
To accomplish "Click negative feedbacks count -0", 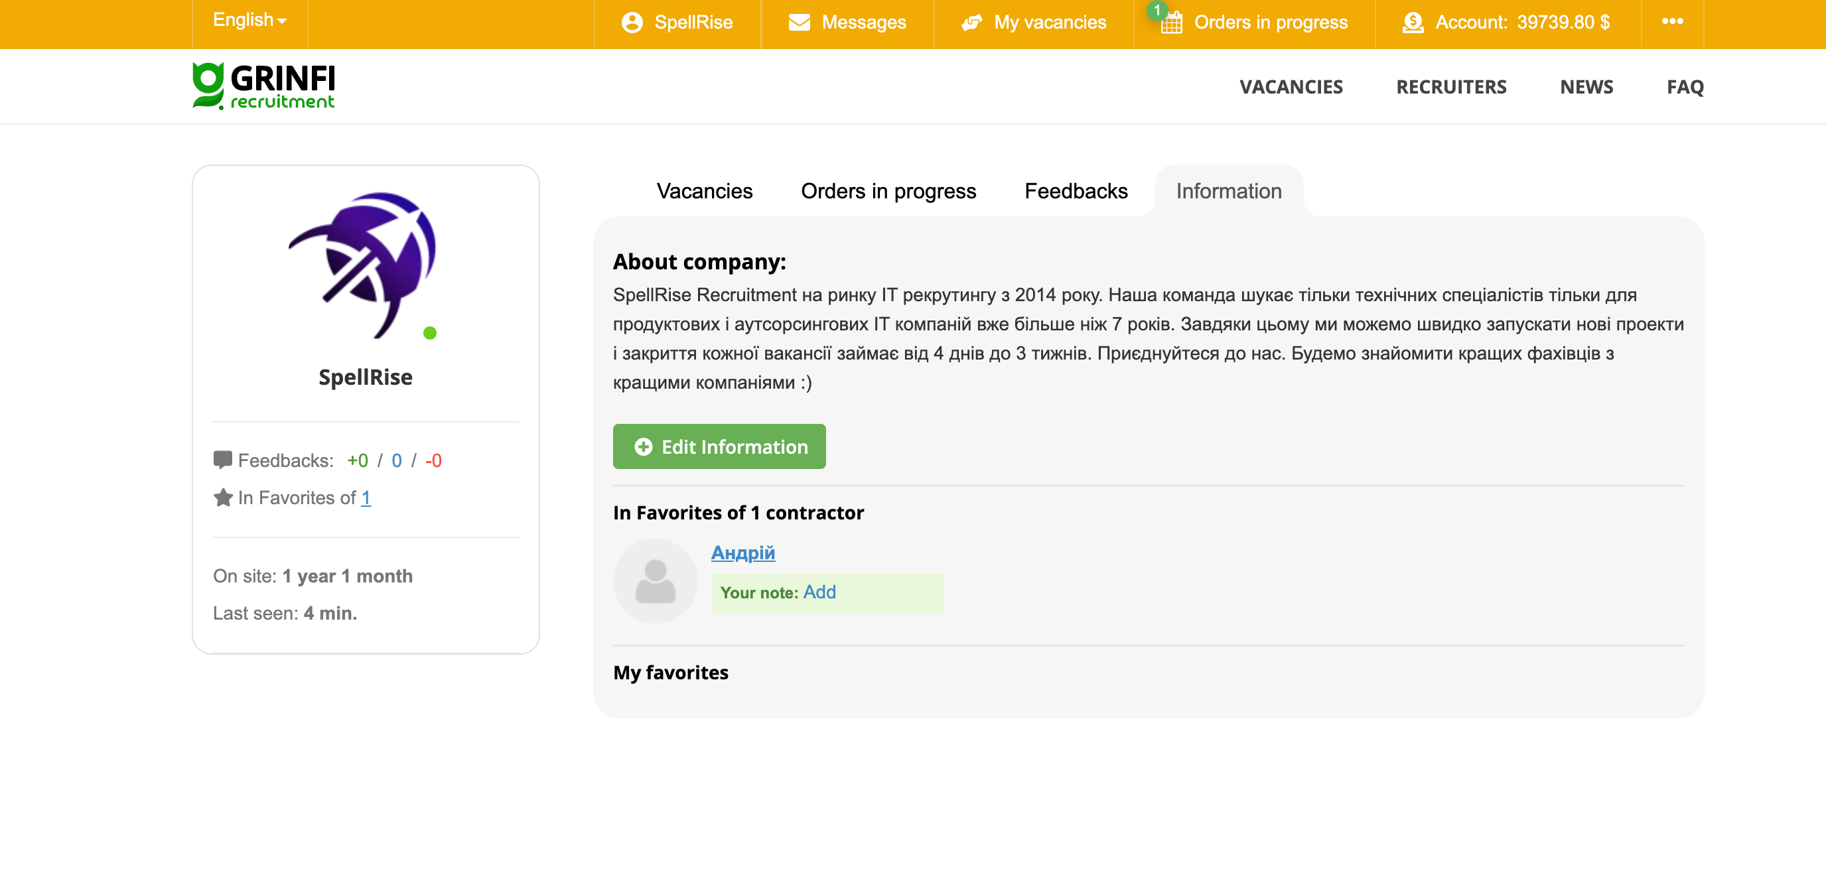I will pyautogui.click(x=433, y=460).
